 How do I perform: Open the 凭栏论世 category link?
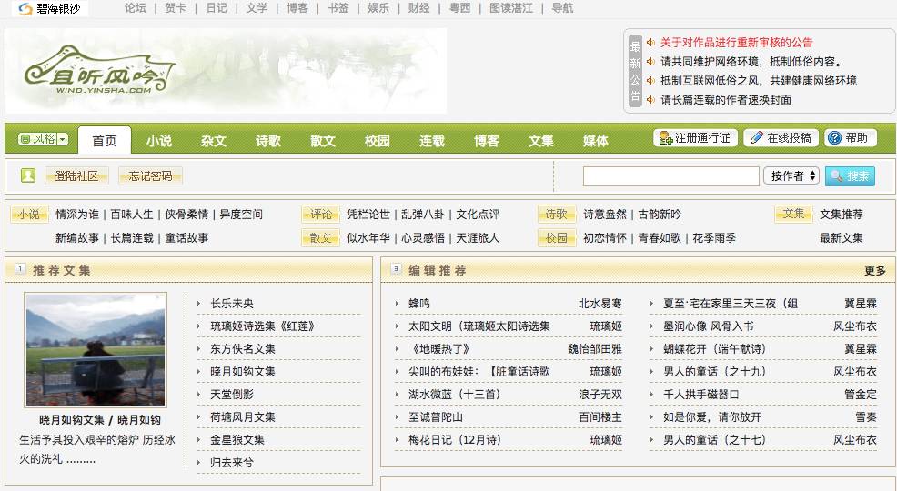[368, 215]
